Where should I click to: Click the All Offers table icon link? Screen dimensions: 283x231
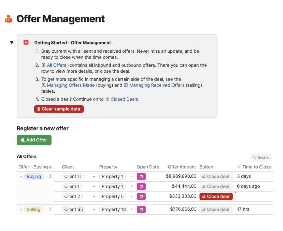click(44, 65)
